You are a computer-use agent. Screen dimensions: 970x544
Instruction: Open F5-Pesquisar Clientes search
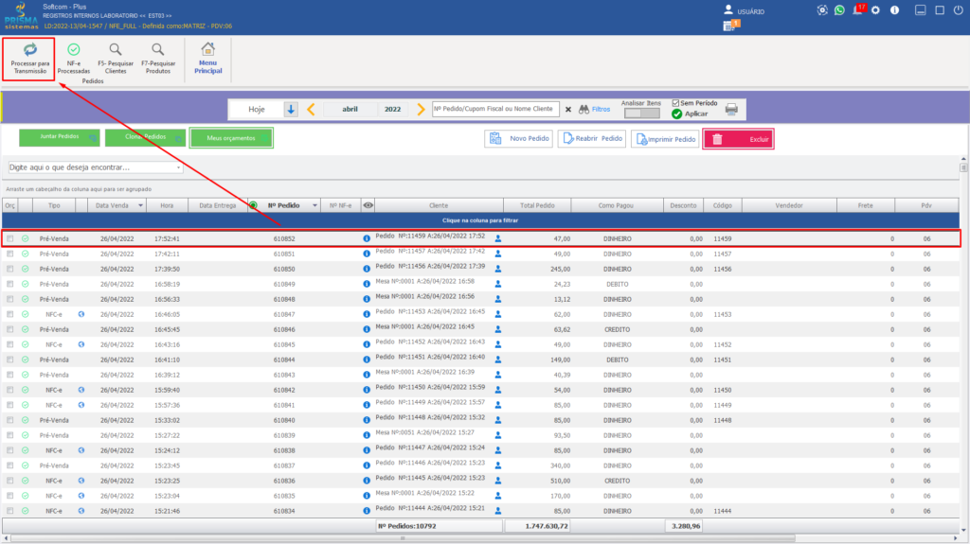tap(116, 59)
